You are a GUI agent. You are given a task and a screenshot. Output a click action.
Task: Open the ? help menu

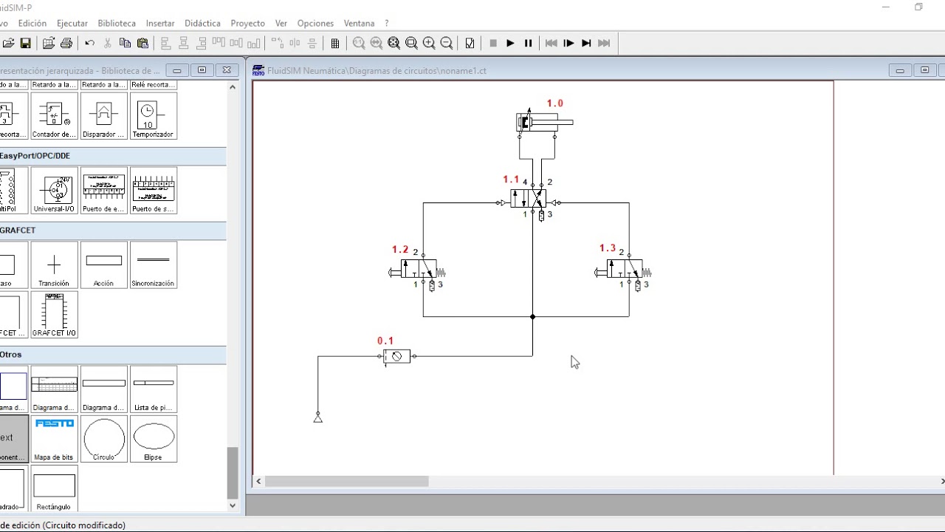click(x=387, y=23)
